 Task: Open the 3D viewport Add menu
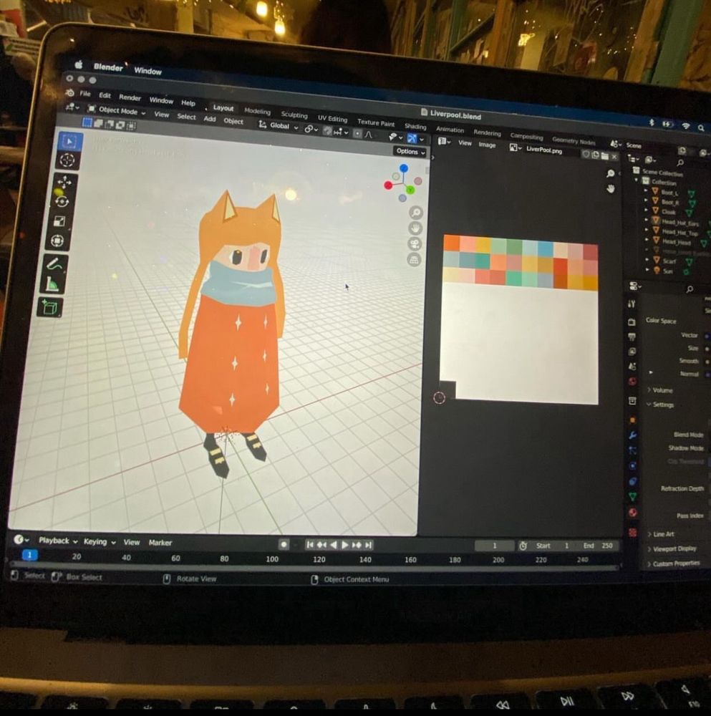tap(210, 119)
